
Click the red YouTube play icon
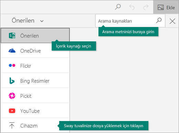coord(12,111)
